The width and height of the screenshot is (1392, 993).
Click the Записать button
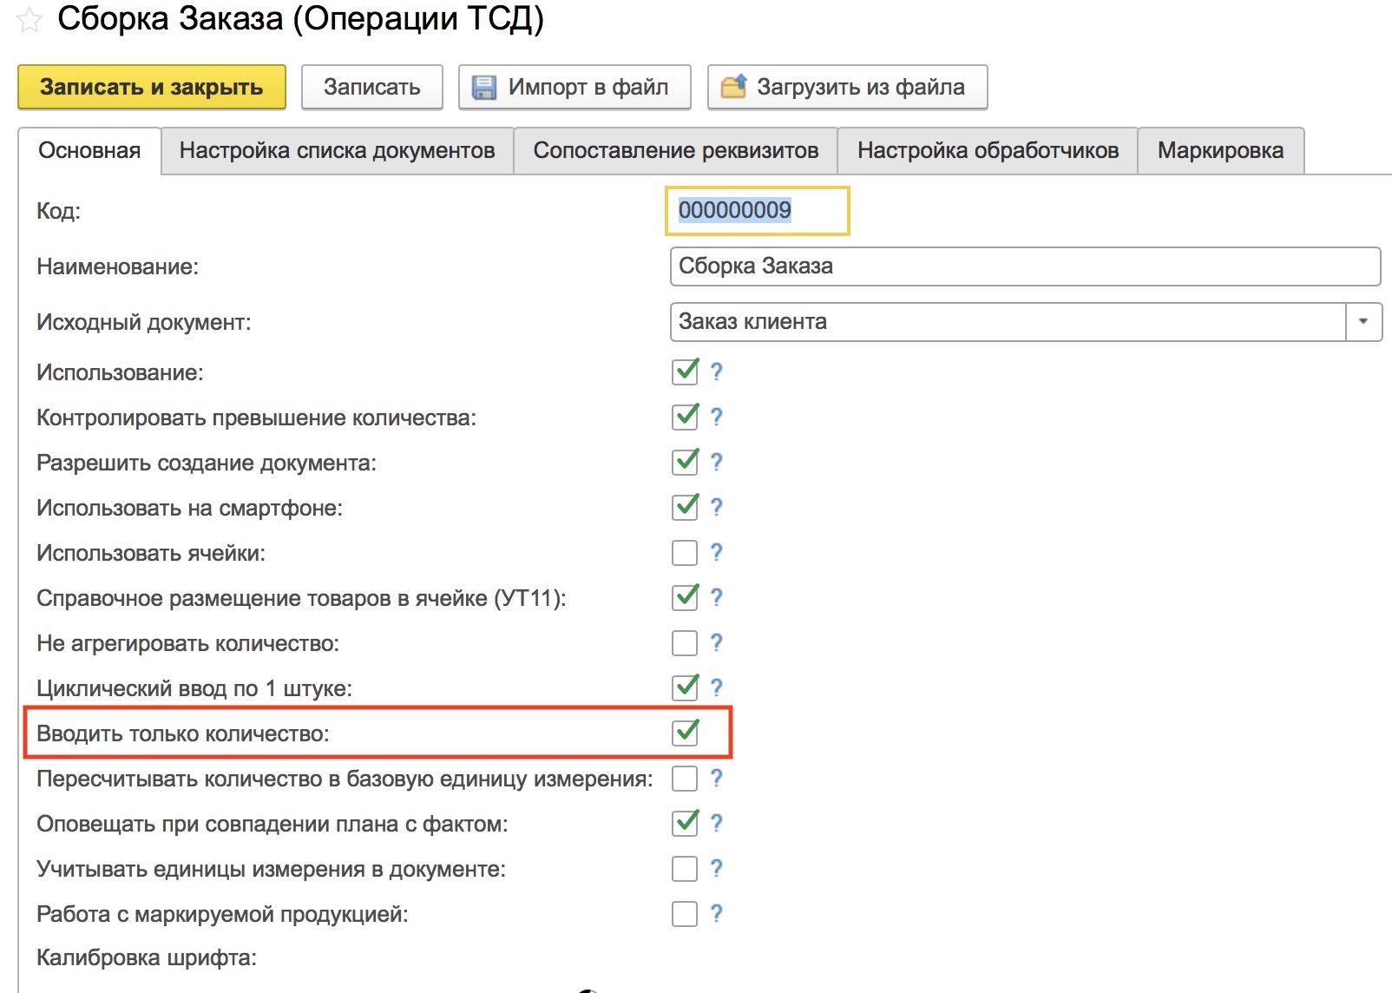pos(372,87)
